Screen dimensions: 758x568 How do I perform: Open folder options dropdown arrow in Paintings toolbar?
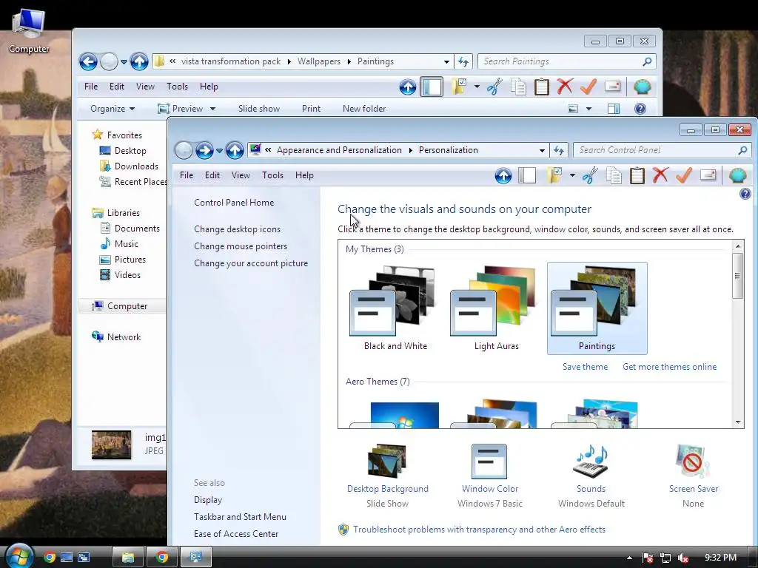[x=477, y=87]
